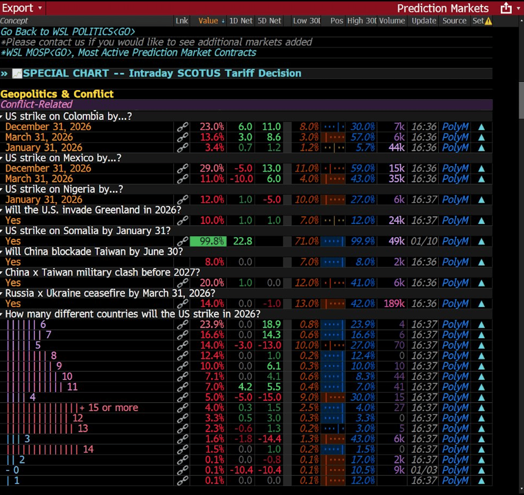The image size is (524, 495).
Task: Click the share/export icon beside Prediction Markets
Action: pos(506,8)
